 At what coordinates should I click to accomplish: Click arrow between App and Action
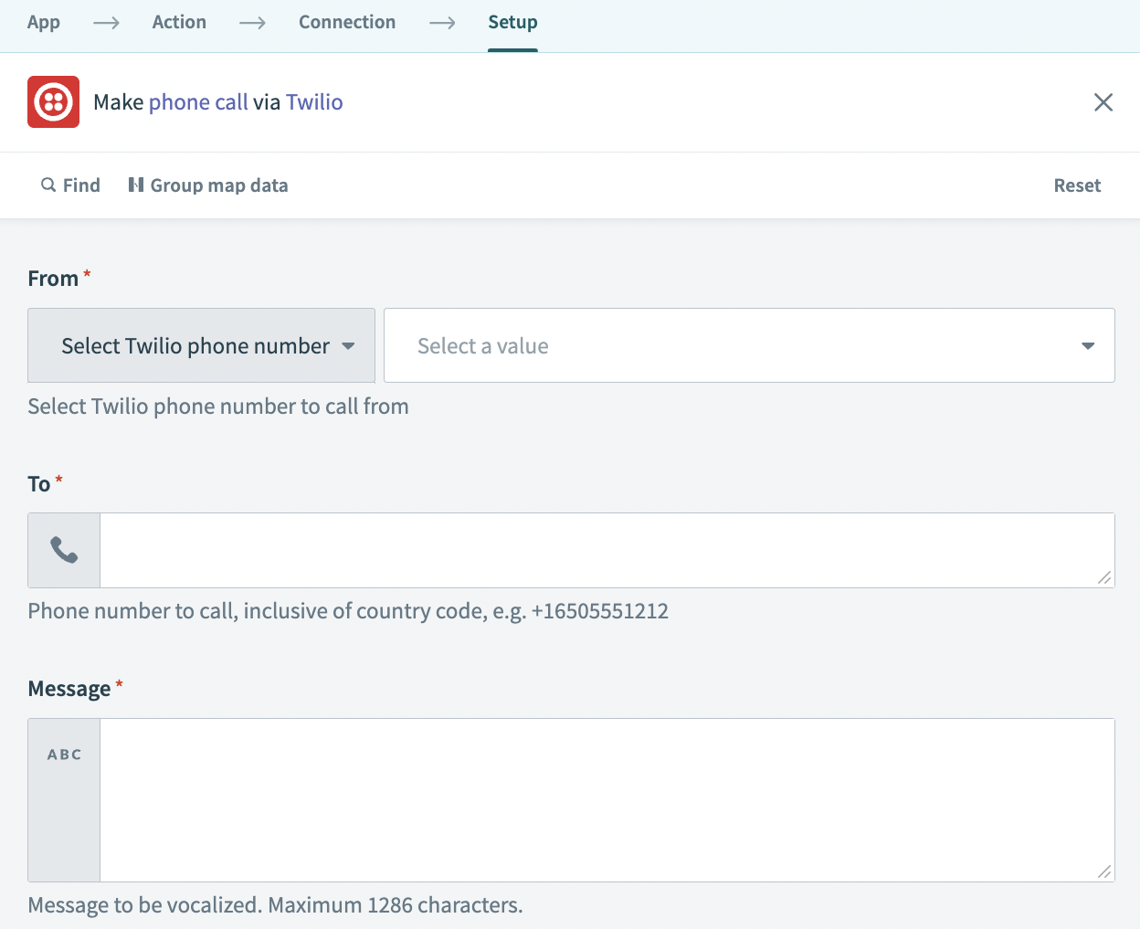point(106,23)
